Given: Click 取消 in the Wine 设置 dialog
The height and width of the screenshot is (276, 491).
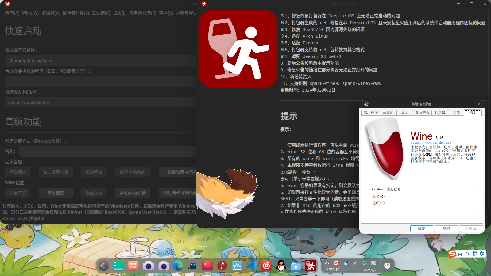Looking at the screenshot, I should 447,228.
